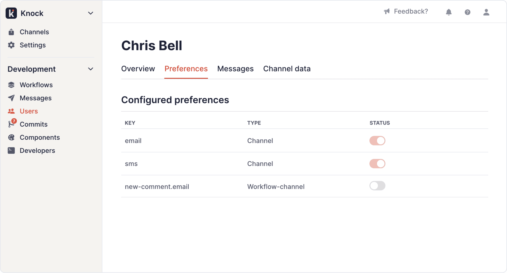Turn off the sms channel toggle
The image size is (507, 273).
coord(377,164)
